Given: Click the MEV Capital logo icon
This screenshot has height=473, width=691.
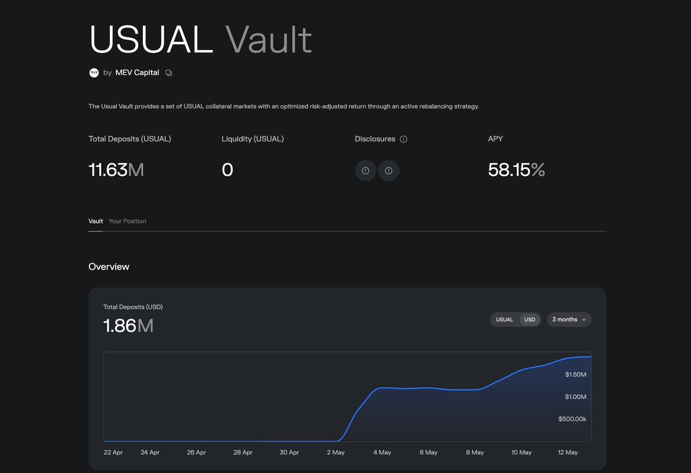Looking at the screenshot, I should pos(94,73).
